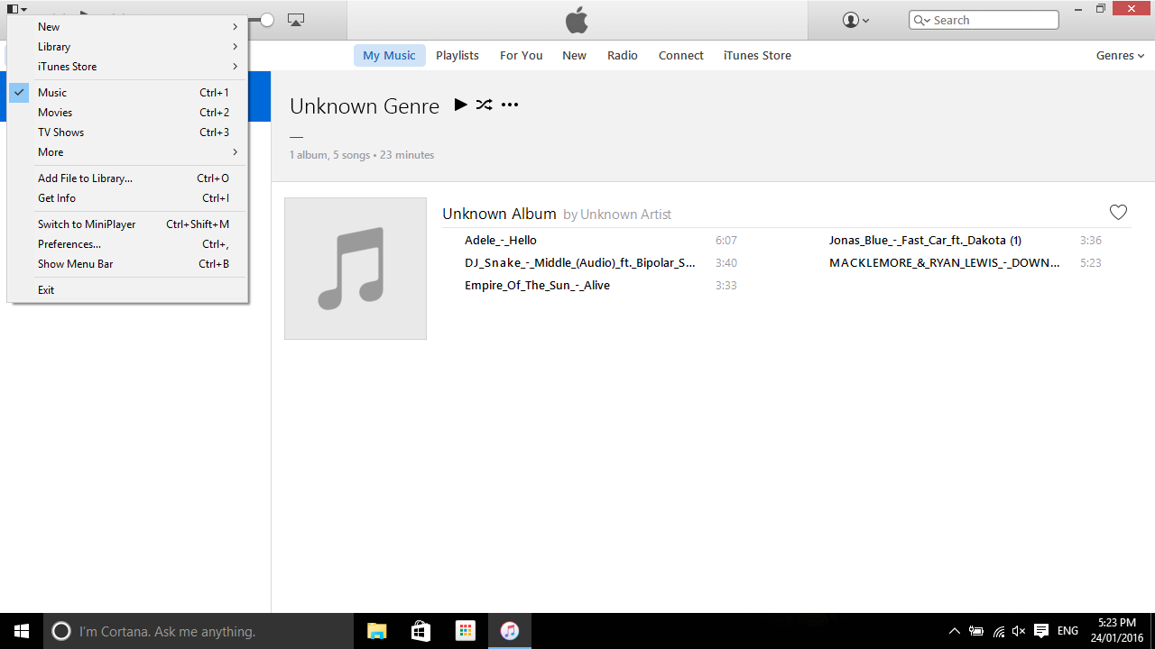1155x649 pixels.
Task: Click the album, songs and minutes summary
Action: tap(362, 155)
